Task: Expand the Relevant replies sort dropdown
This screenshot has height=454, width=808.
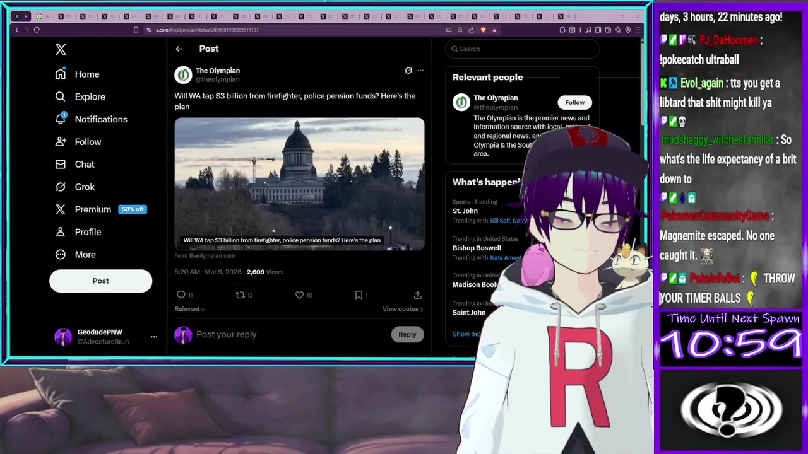Action: click(x=190, y=309)
